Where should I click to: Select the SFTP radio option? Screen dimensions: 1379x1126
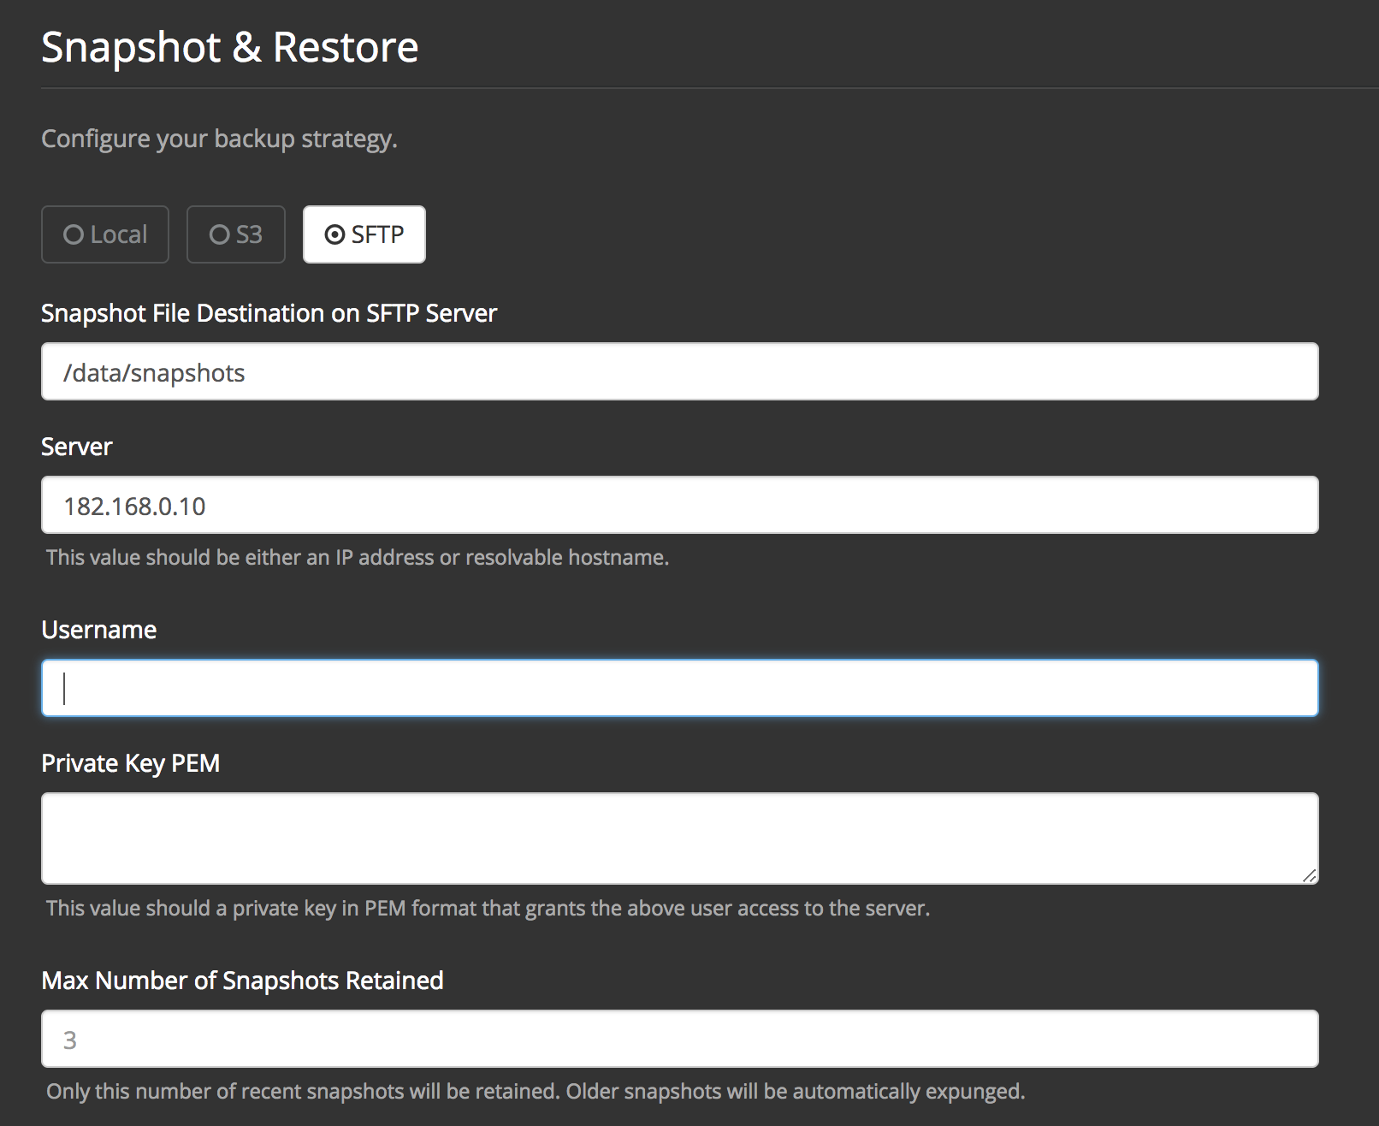coord(364,234)
